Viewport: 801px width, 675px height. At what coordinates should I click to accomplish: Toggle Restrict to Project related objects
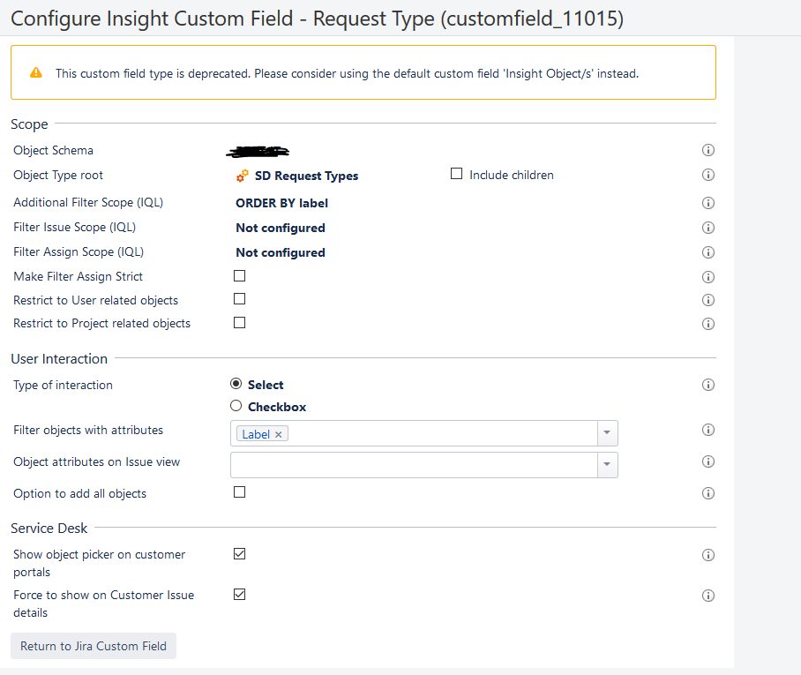[240, 323]
